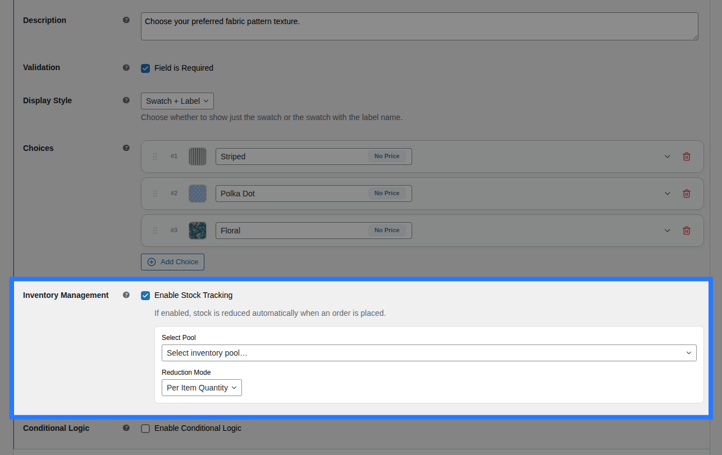Click the help icon beside Validation

tap(126, 67)
